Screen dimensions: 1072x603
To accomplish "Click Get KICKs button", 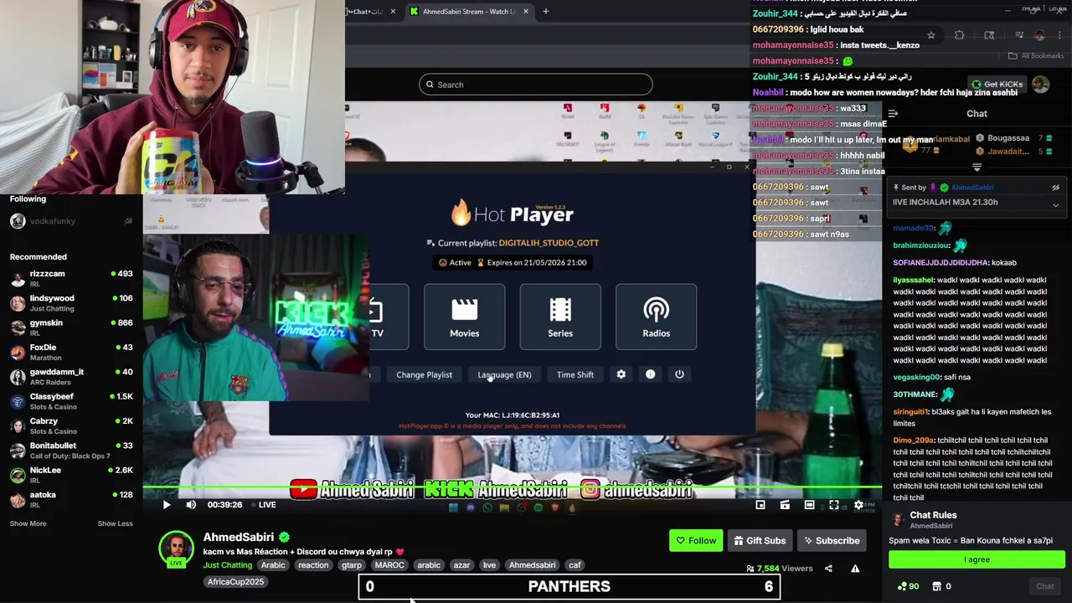I will coord(997,85).
